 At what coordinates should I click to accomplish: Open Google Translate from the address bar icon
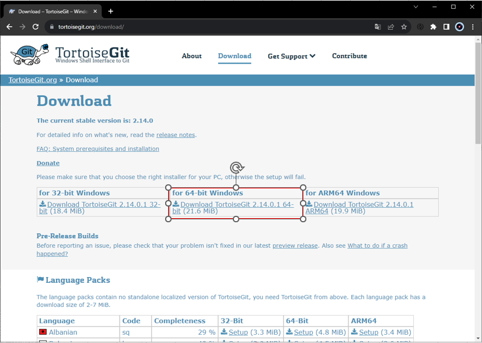378,26
